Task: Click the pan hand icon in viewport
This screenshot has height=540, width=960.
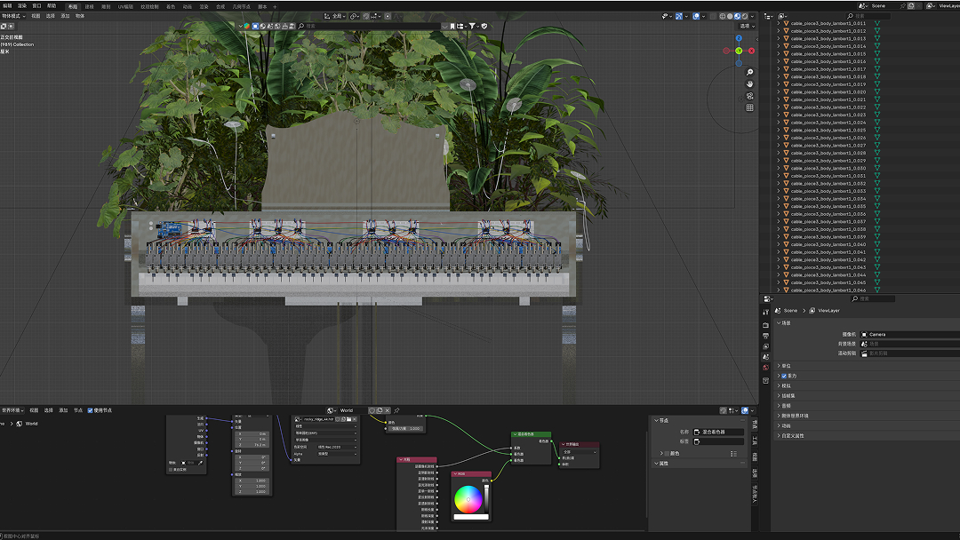Action: point(750,83)
